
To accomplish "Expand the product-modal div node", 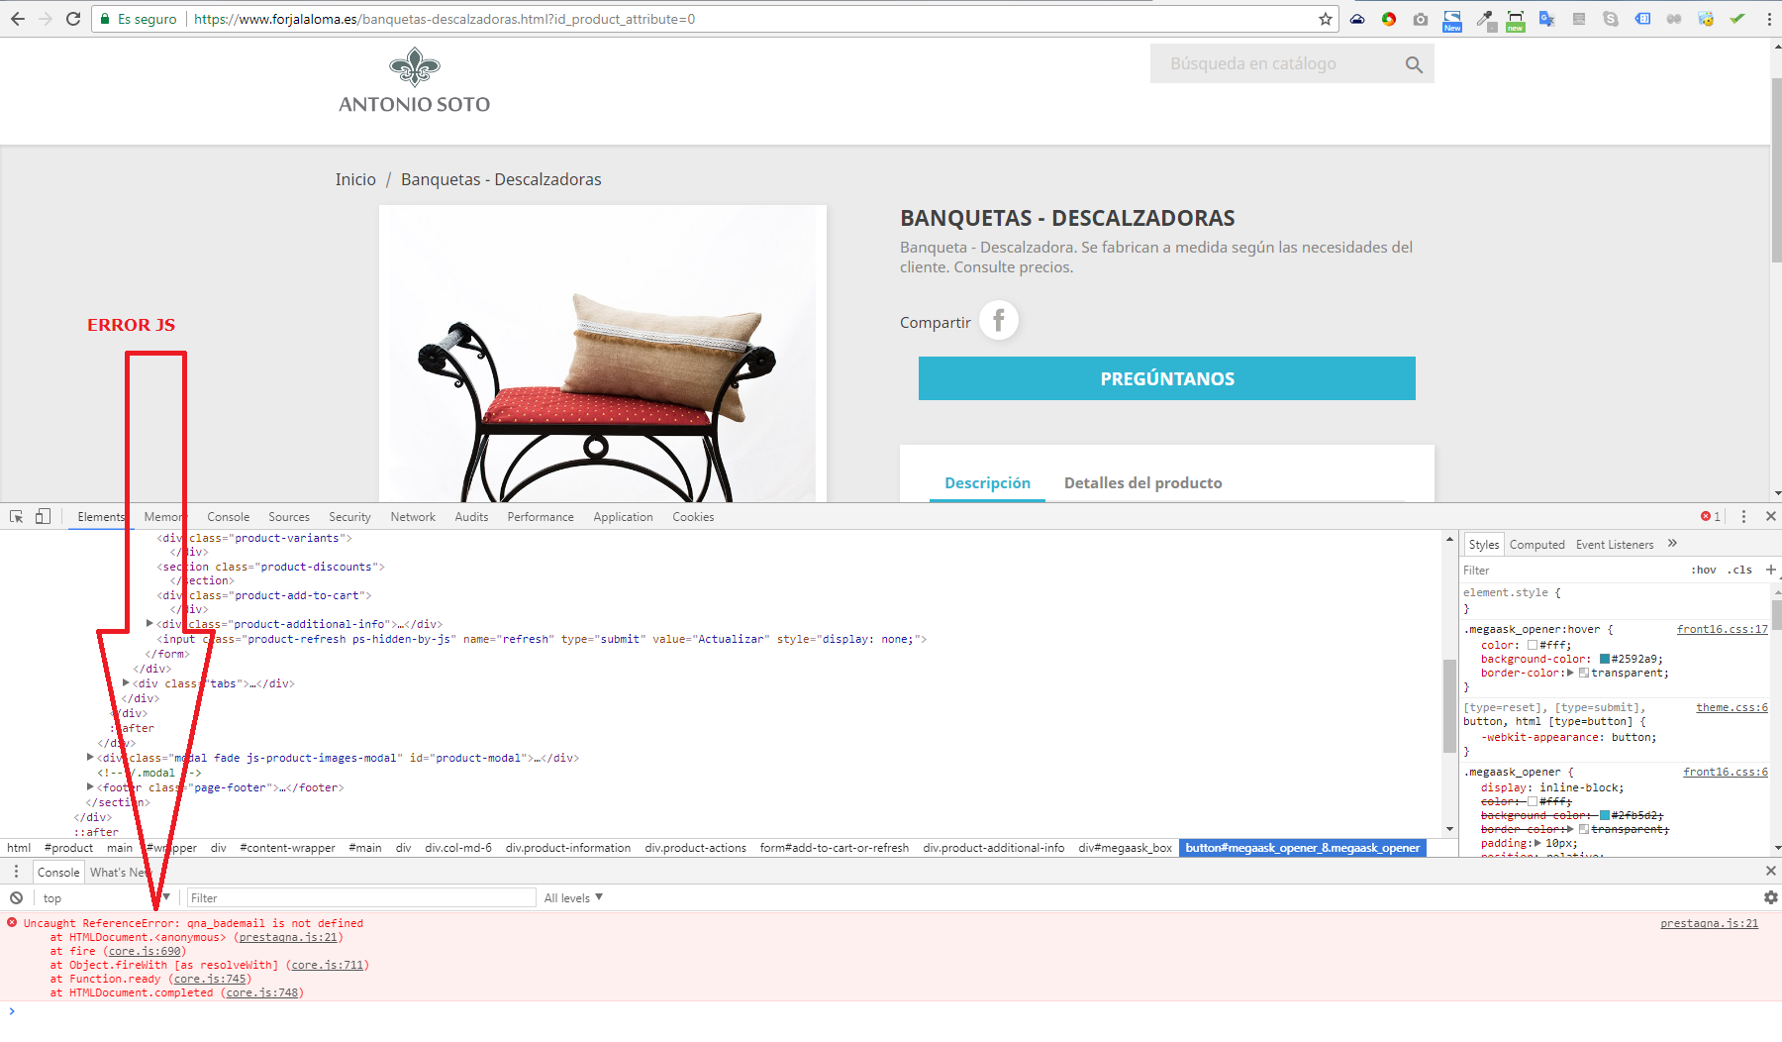I will [x=90, y=758].
